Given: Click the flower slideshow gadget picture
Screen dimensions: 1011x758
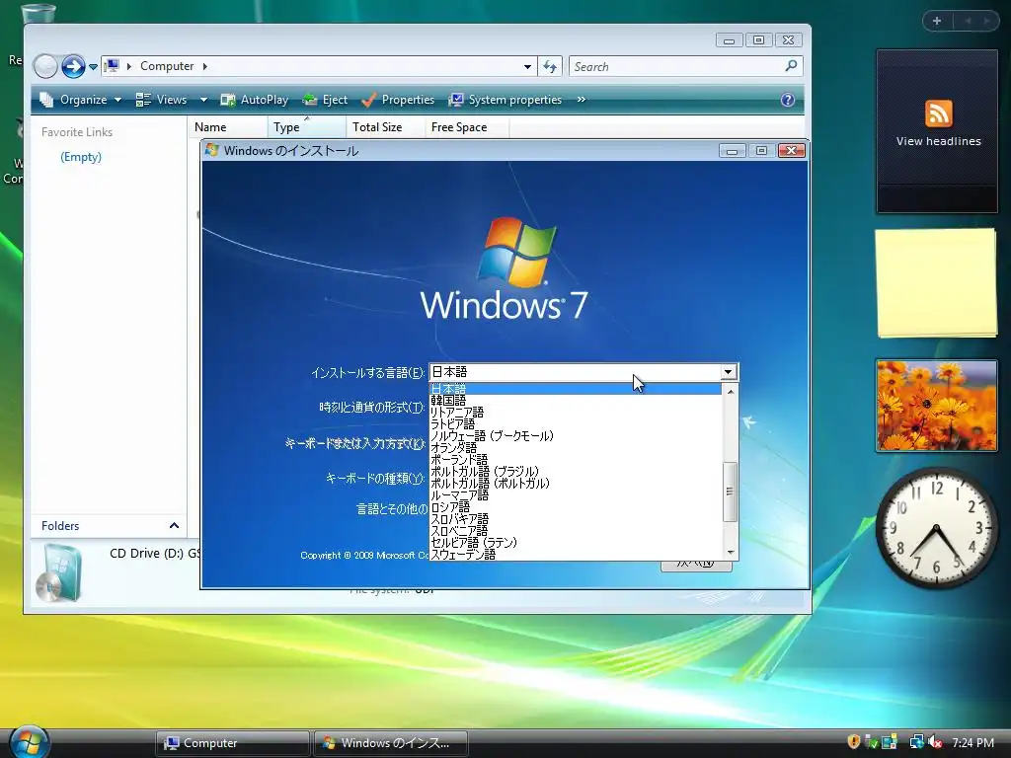Looking at the screenshot, I should click(x=936, y=406).
